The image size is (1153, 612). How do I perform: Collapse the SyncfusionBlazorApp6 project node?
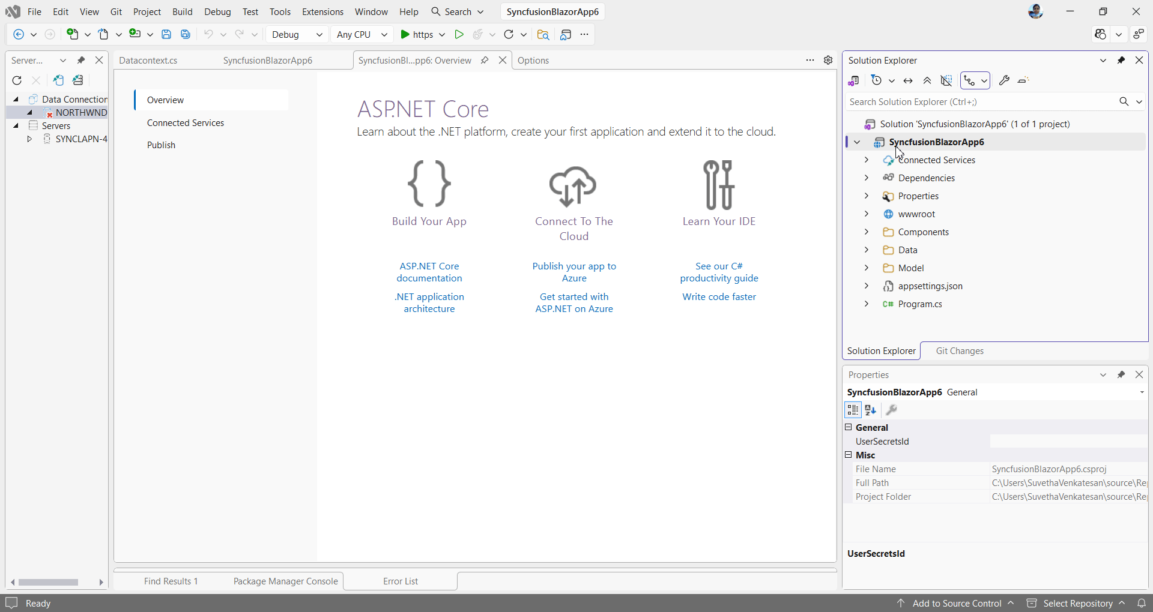[x=858, y=142]
